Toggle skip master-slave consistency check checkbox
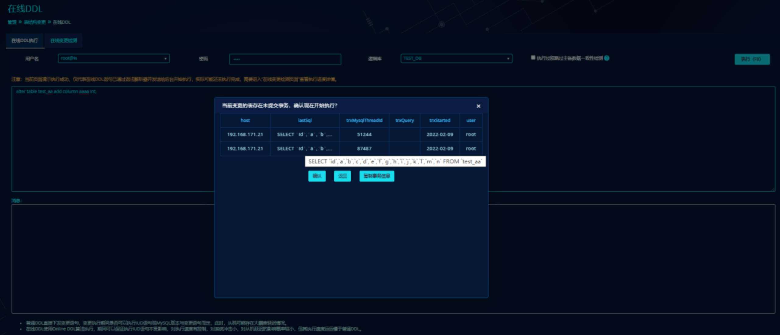780x335 pixels. click(x=533, y=58)
